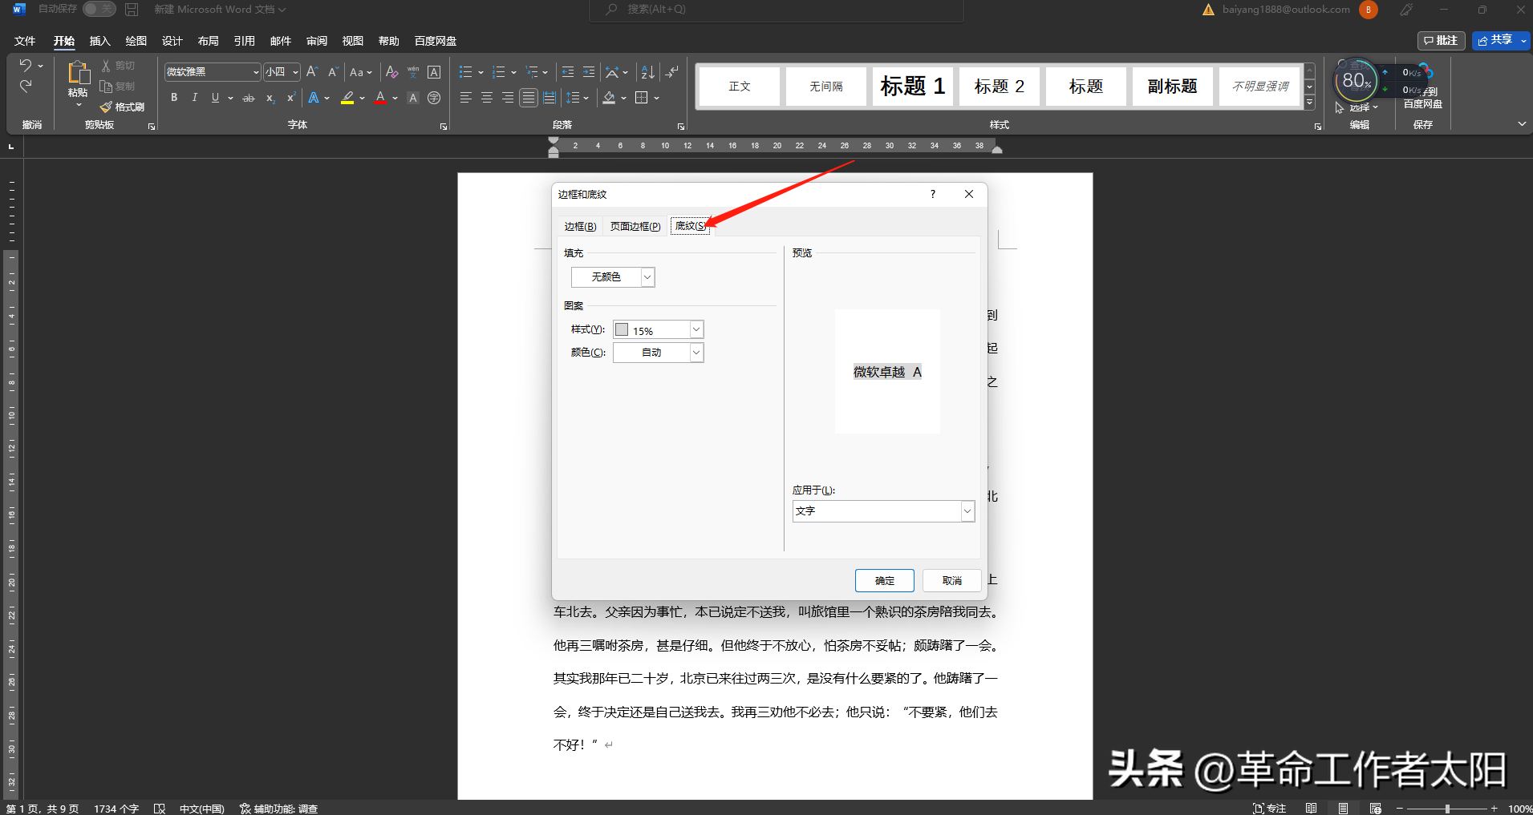The width and height of the screenshot is (1533, 815).
Task: Click the zoom slider in status bar
Action: (1447, 809)
